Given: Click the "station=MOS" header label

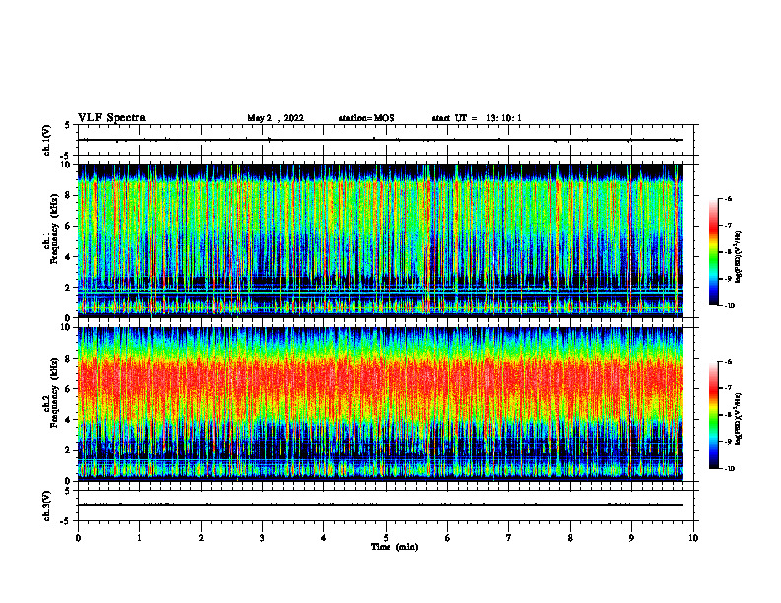Looking at the screenshot, I should 367,118.
